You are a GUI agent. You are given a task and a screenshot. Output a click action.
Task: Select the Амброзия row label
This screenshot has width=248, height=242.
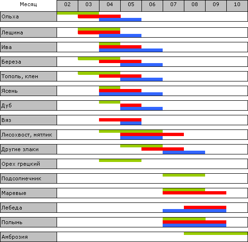tap(28, 237)
